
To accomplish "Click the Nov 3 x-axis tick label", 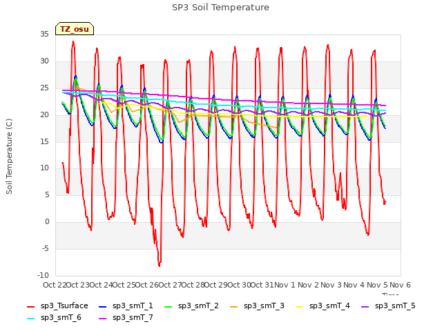I will coord(331,285).
